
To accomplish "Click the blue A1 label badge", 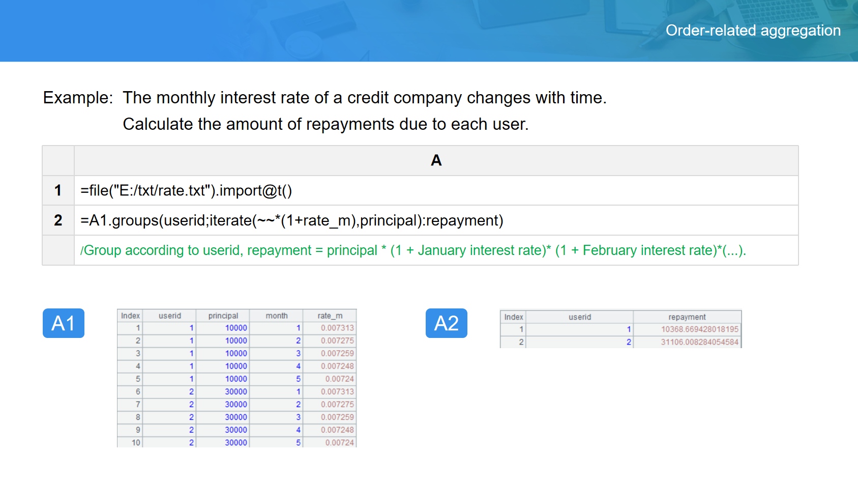I will pos(64,323).
